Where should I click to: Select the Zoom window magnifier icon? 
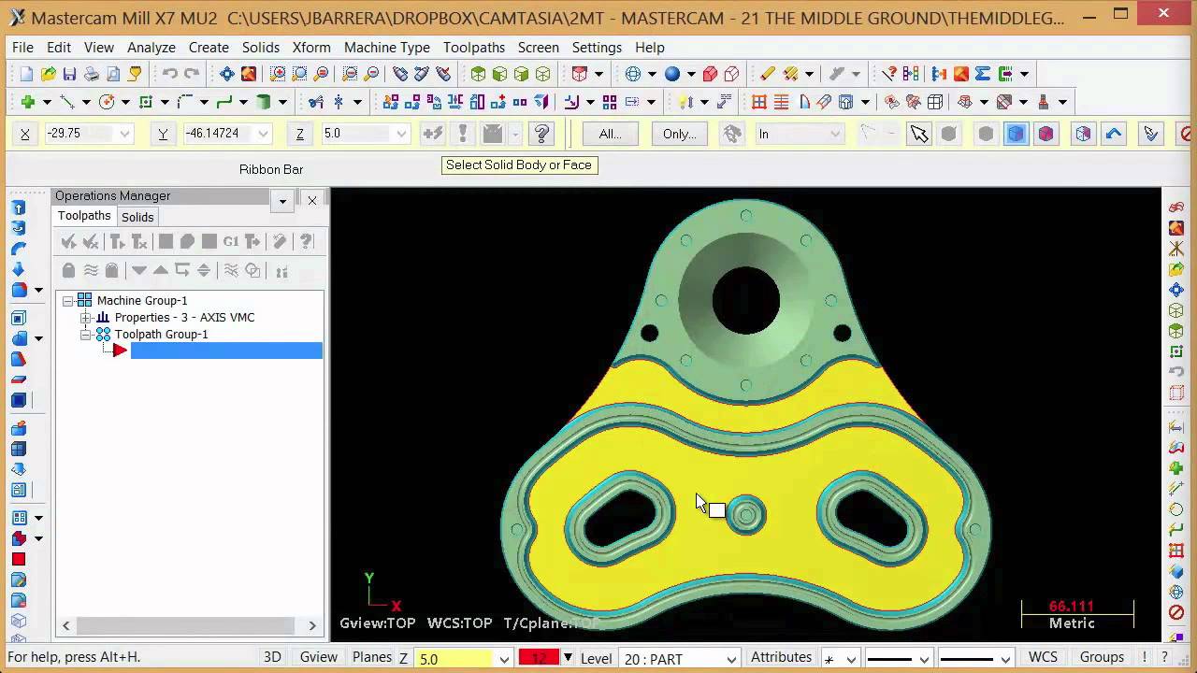click(278, 74)
